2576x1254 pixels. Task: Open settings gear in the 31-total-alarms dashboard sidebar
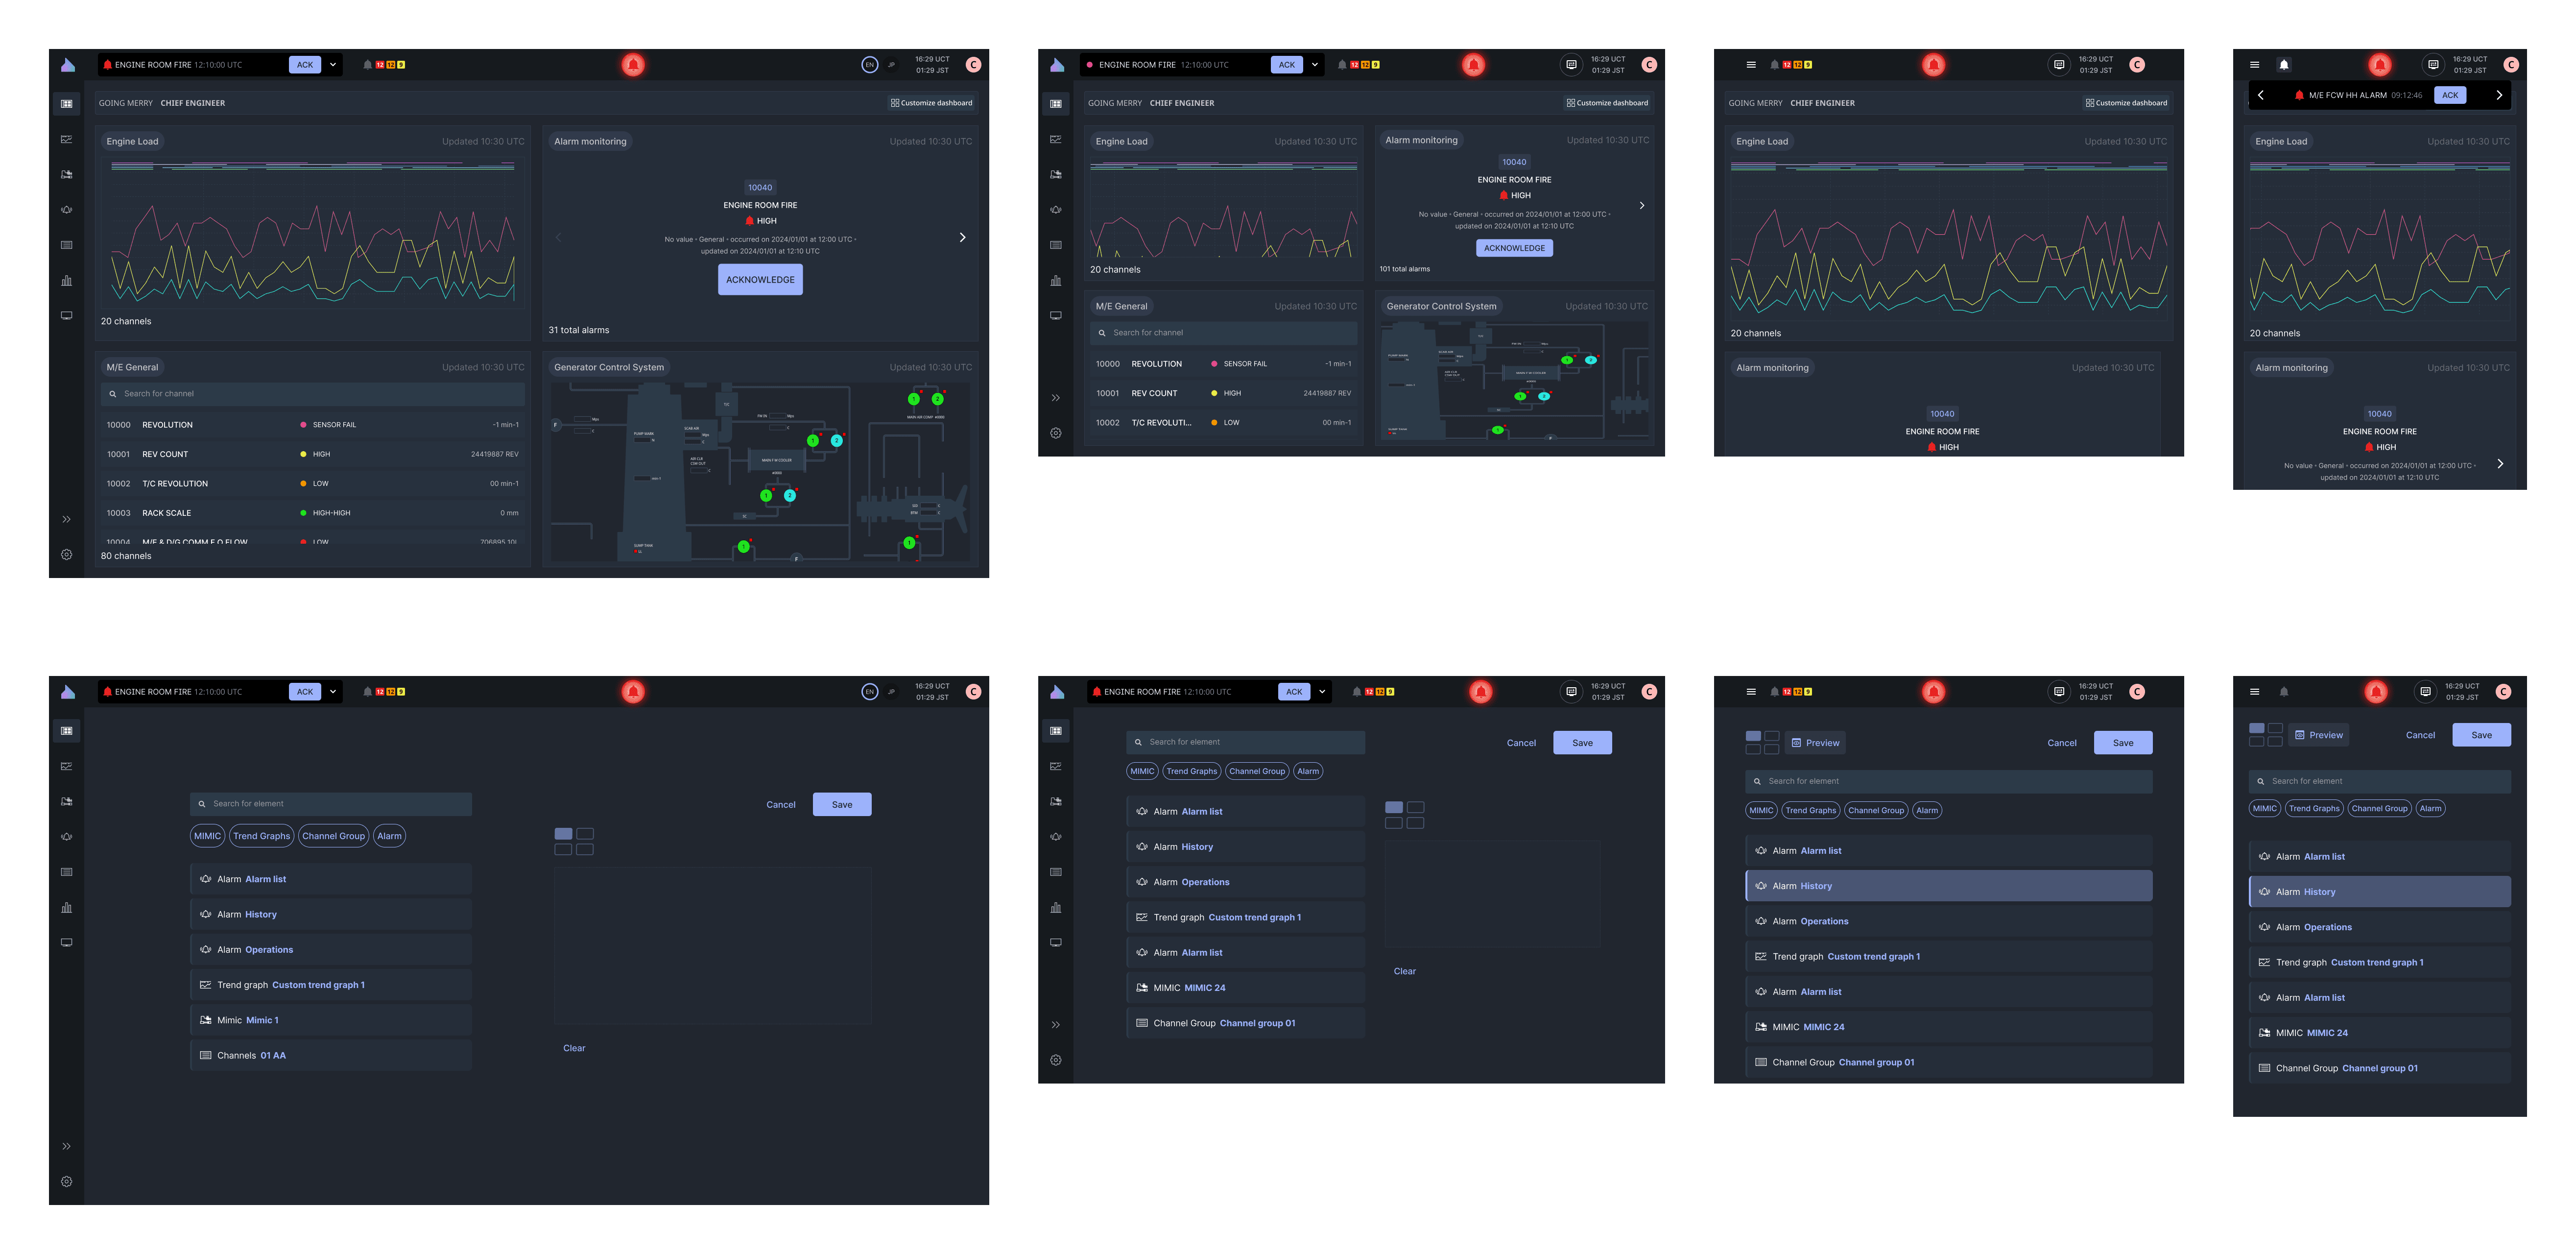point(66,554)
